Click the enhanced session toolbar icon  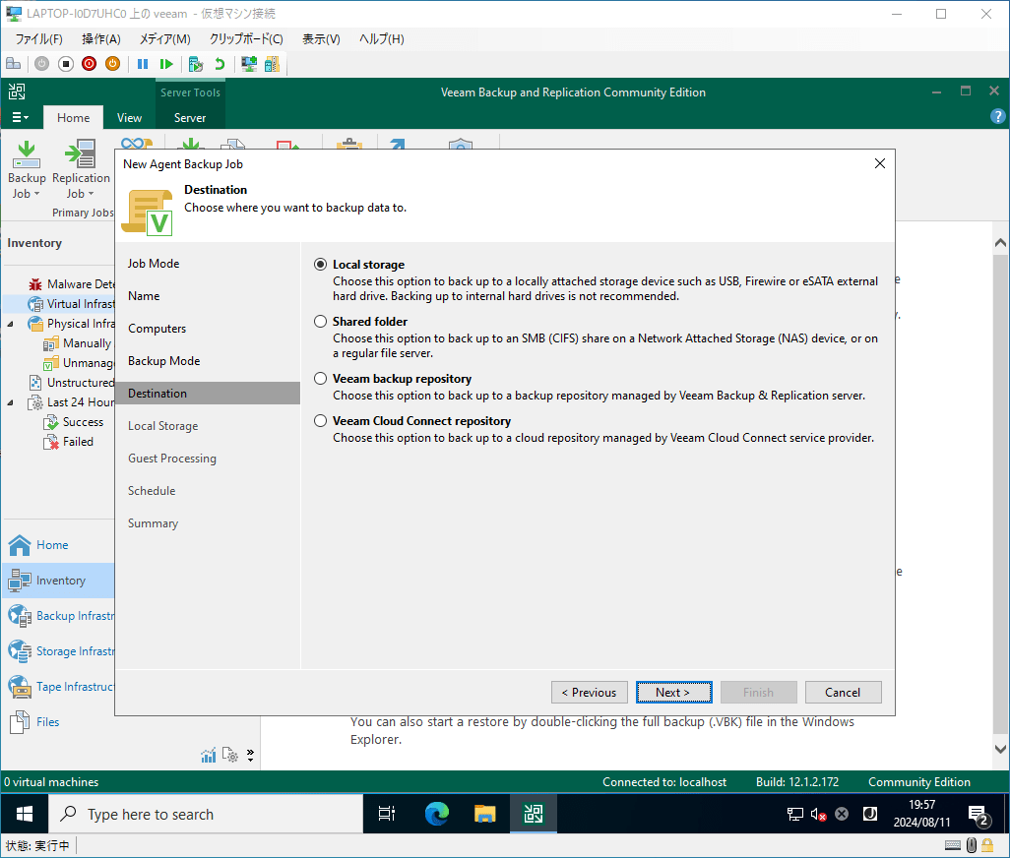(x=249, y=64)
